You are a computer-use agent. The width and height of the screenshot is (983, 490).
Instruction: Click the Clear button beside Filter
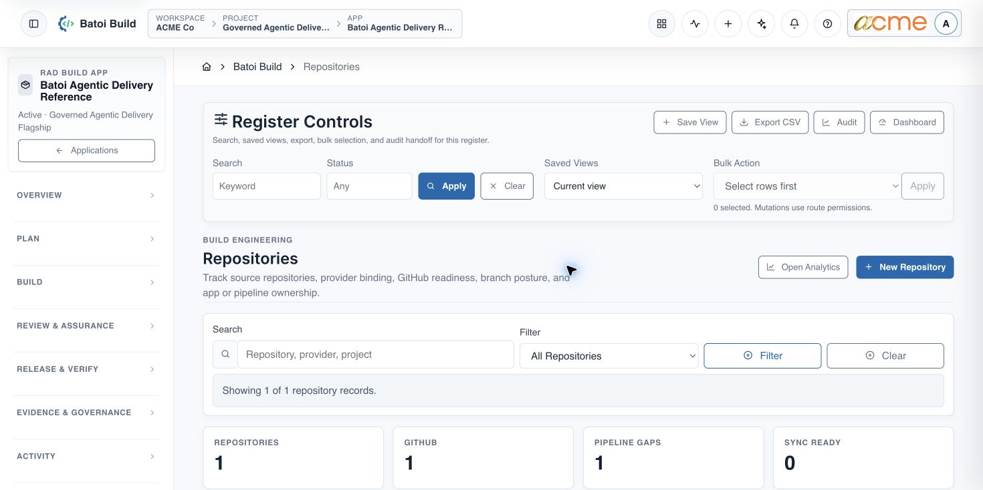[885, 356]
